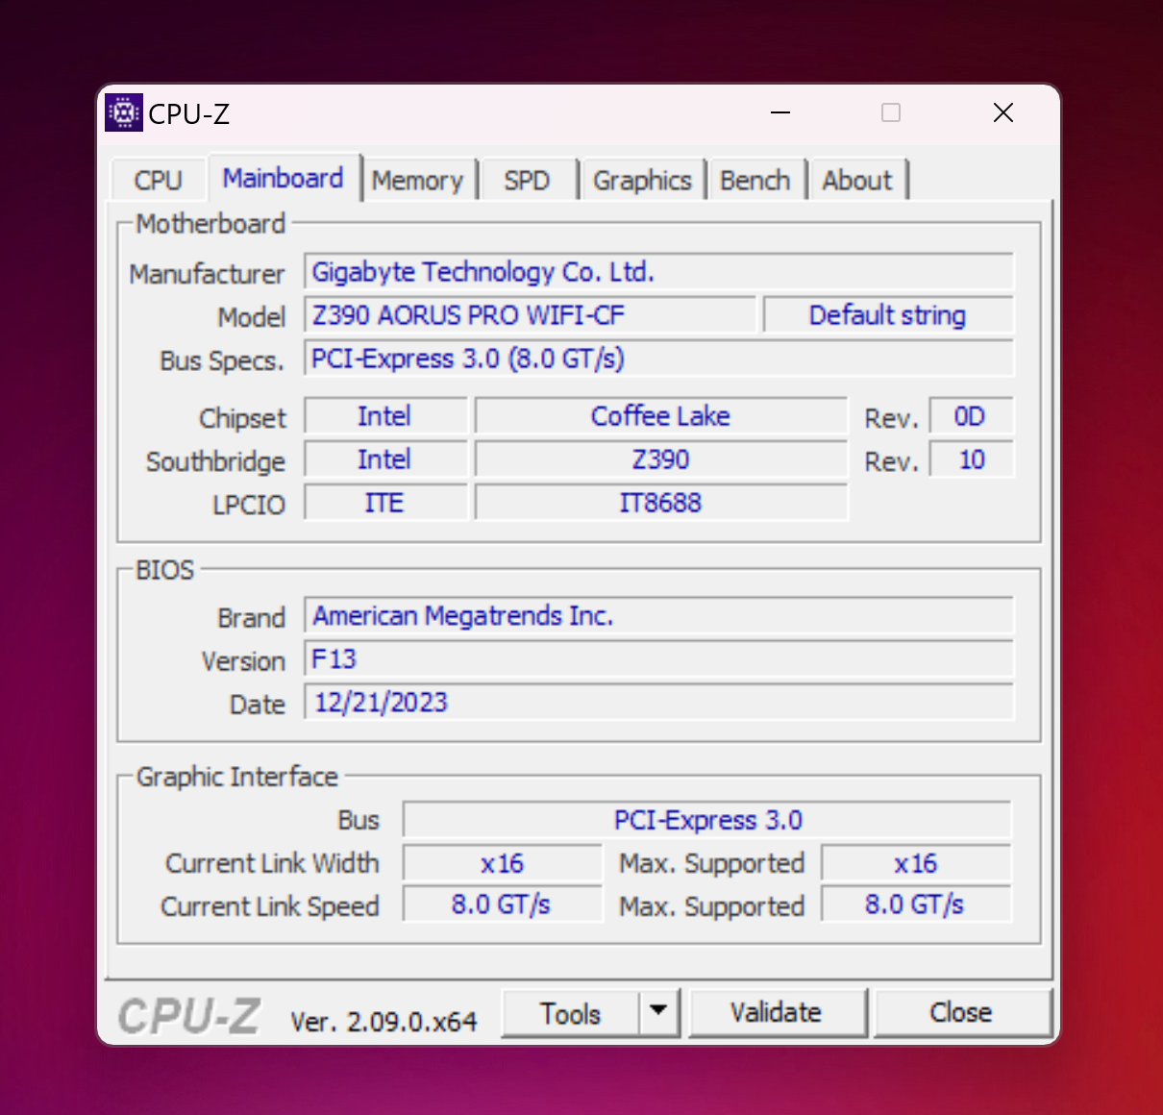Select the Gigabyte Technology Co. Ltd. manufacturer field
1163x1115 pixels.
coord(659,272)
